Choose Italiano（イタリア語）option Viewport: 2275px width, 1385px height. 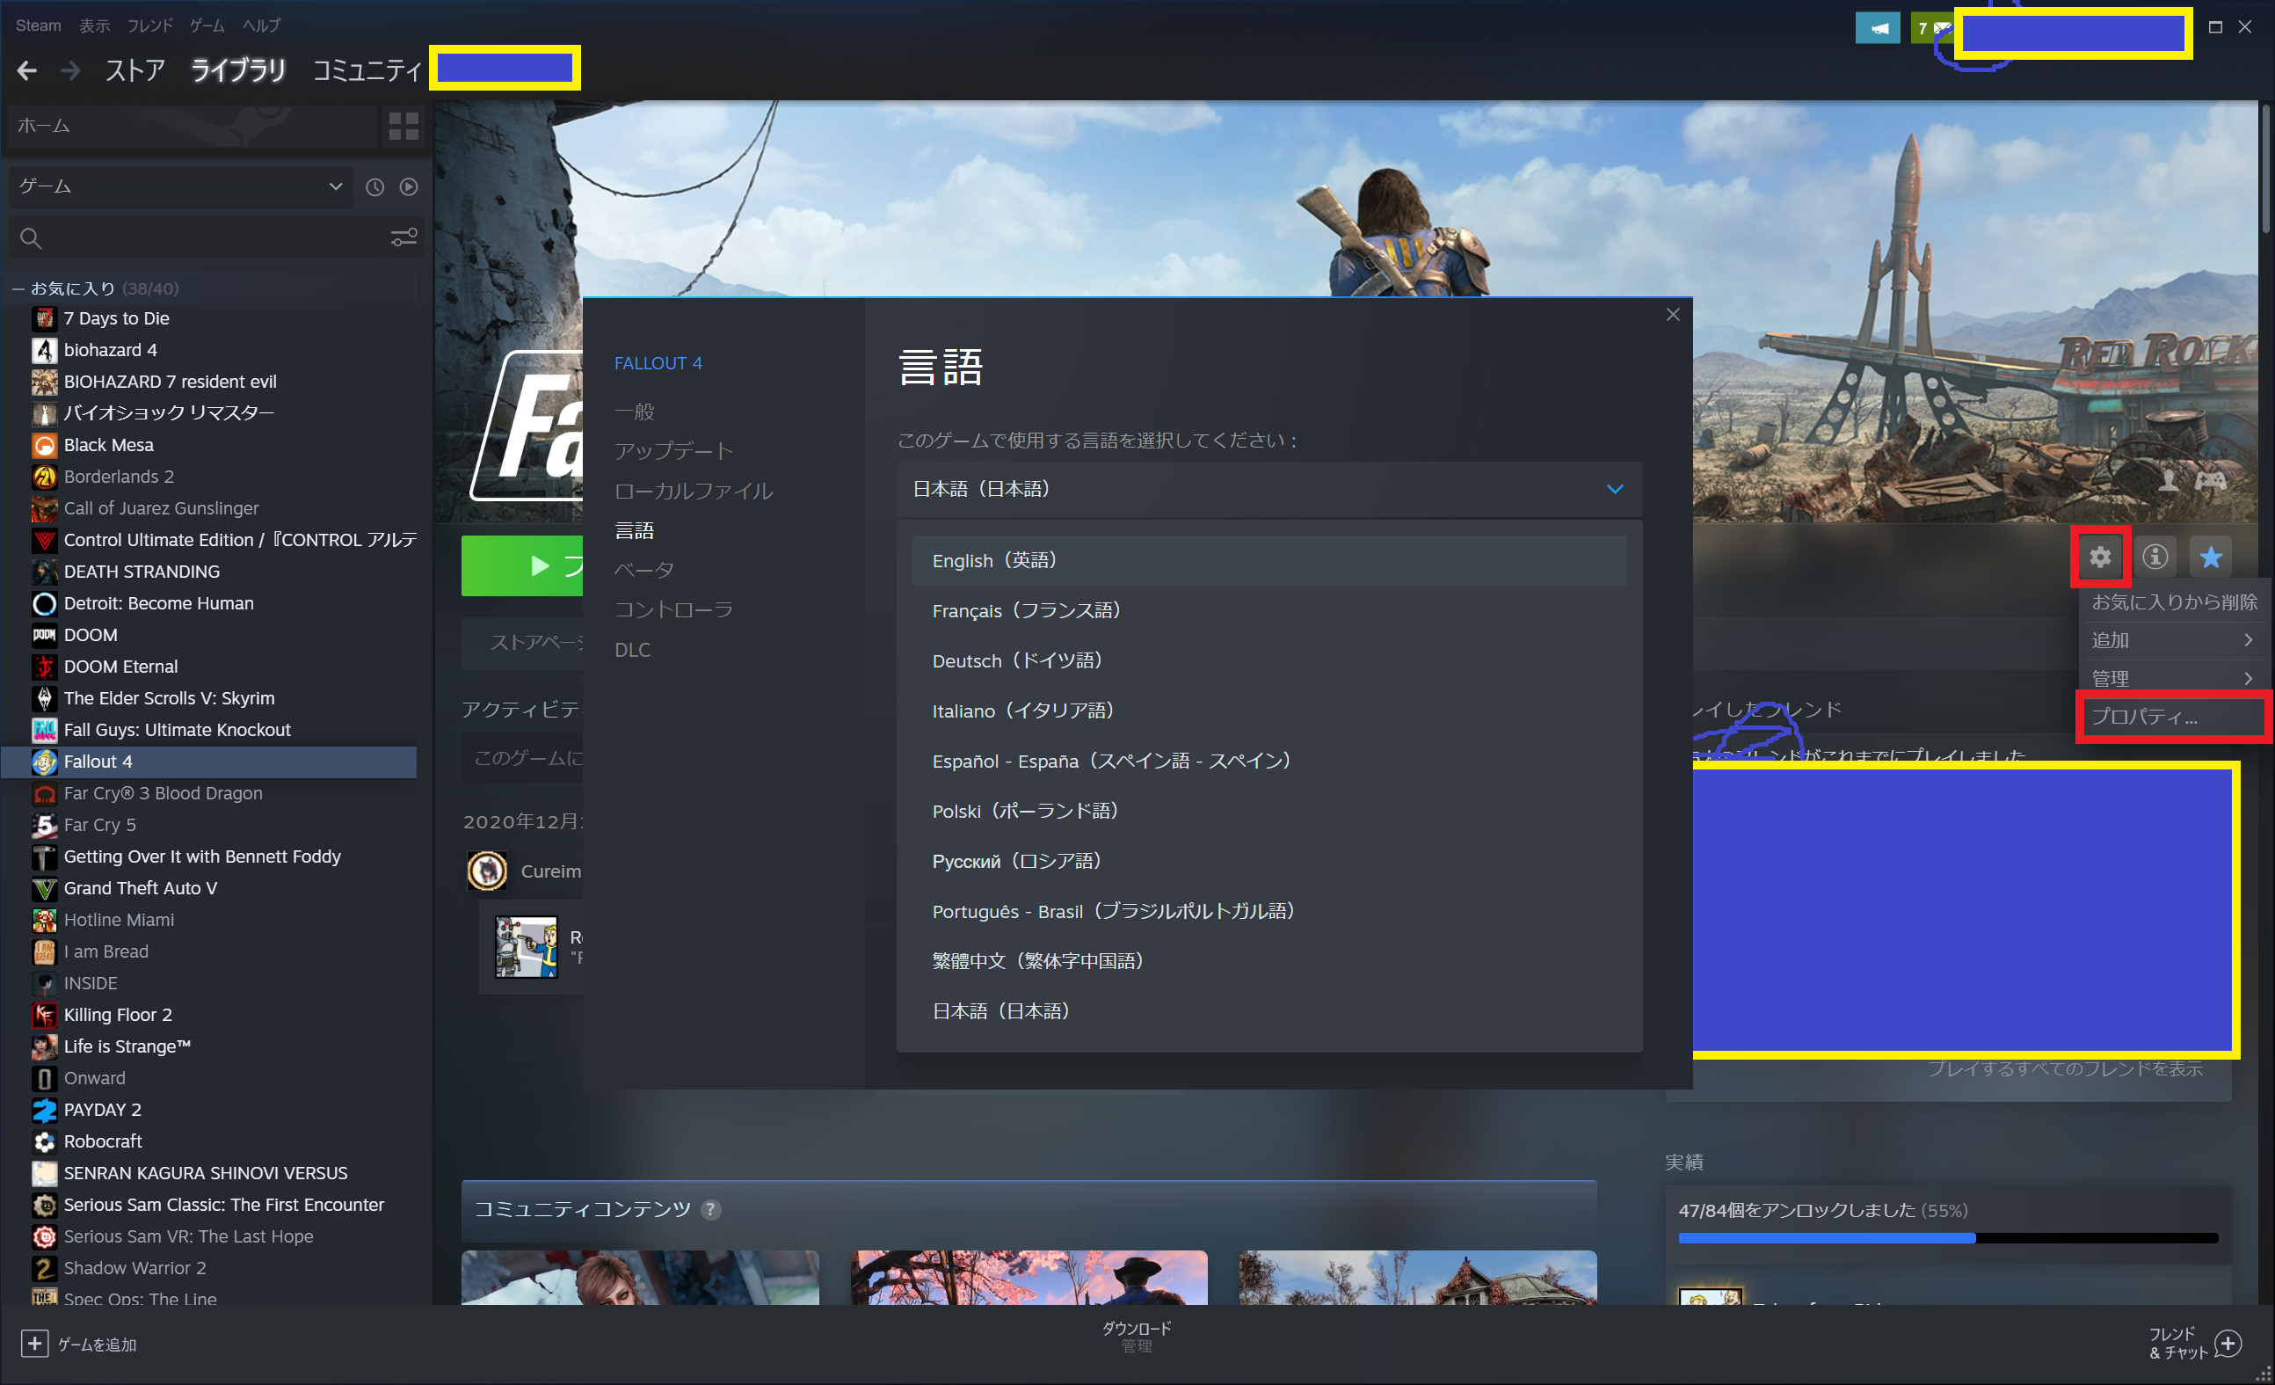click(x=1268, y=711)
